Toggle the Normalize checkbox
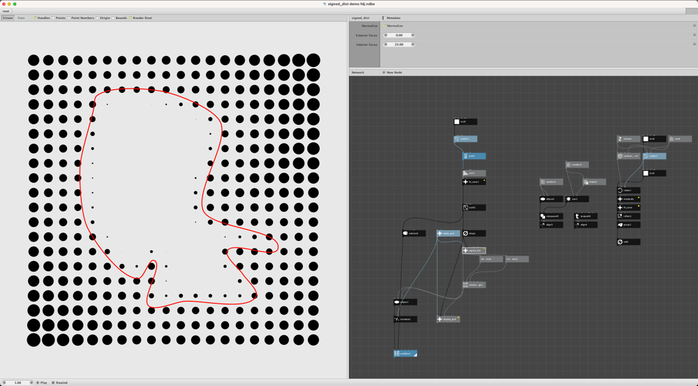This screenshot has height=386, width=698. [x=385, y=26]
